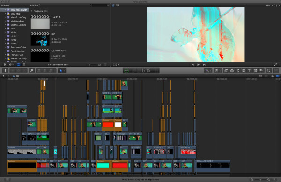The image size is (281, 182).
Task: Hide the Libraries sidebar
Action: tap(5, 65)
